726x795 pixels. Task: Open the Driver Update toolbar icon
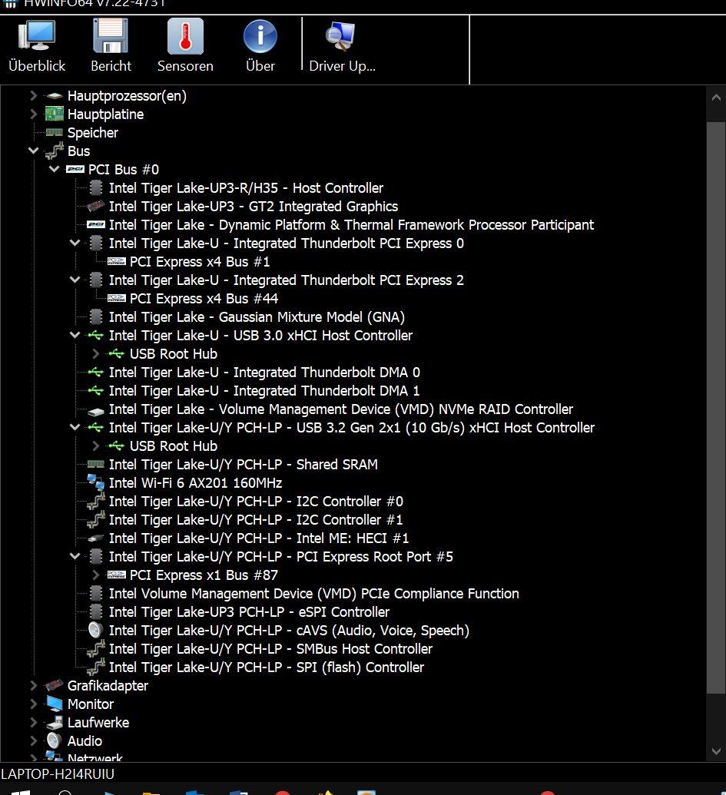pyautogui.click(x=340, y=36)
